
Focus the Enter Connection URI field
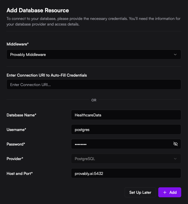click(94, 85)
